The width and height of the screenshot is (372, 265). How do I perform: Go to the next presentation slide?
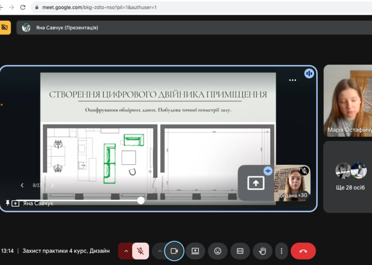pyautogui.click(x=52, y=185)
